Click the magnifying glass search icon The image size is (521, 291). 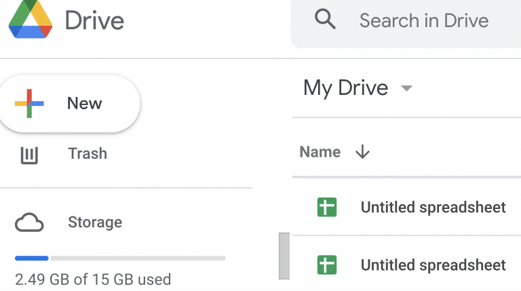(326, 20)
